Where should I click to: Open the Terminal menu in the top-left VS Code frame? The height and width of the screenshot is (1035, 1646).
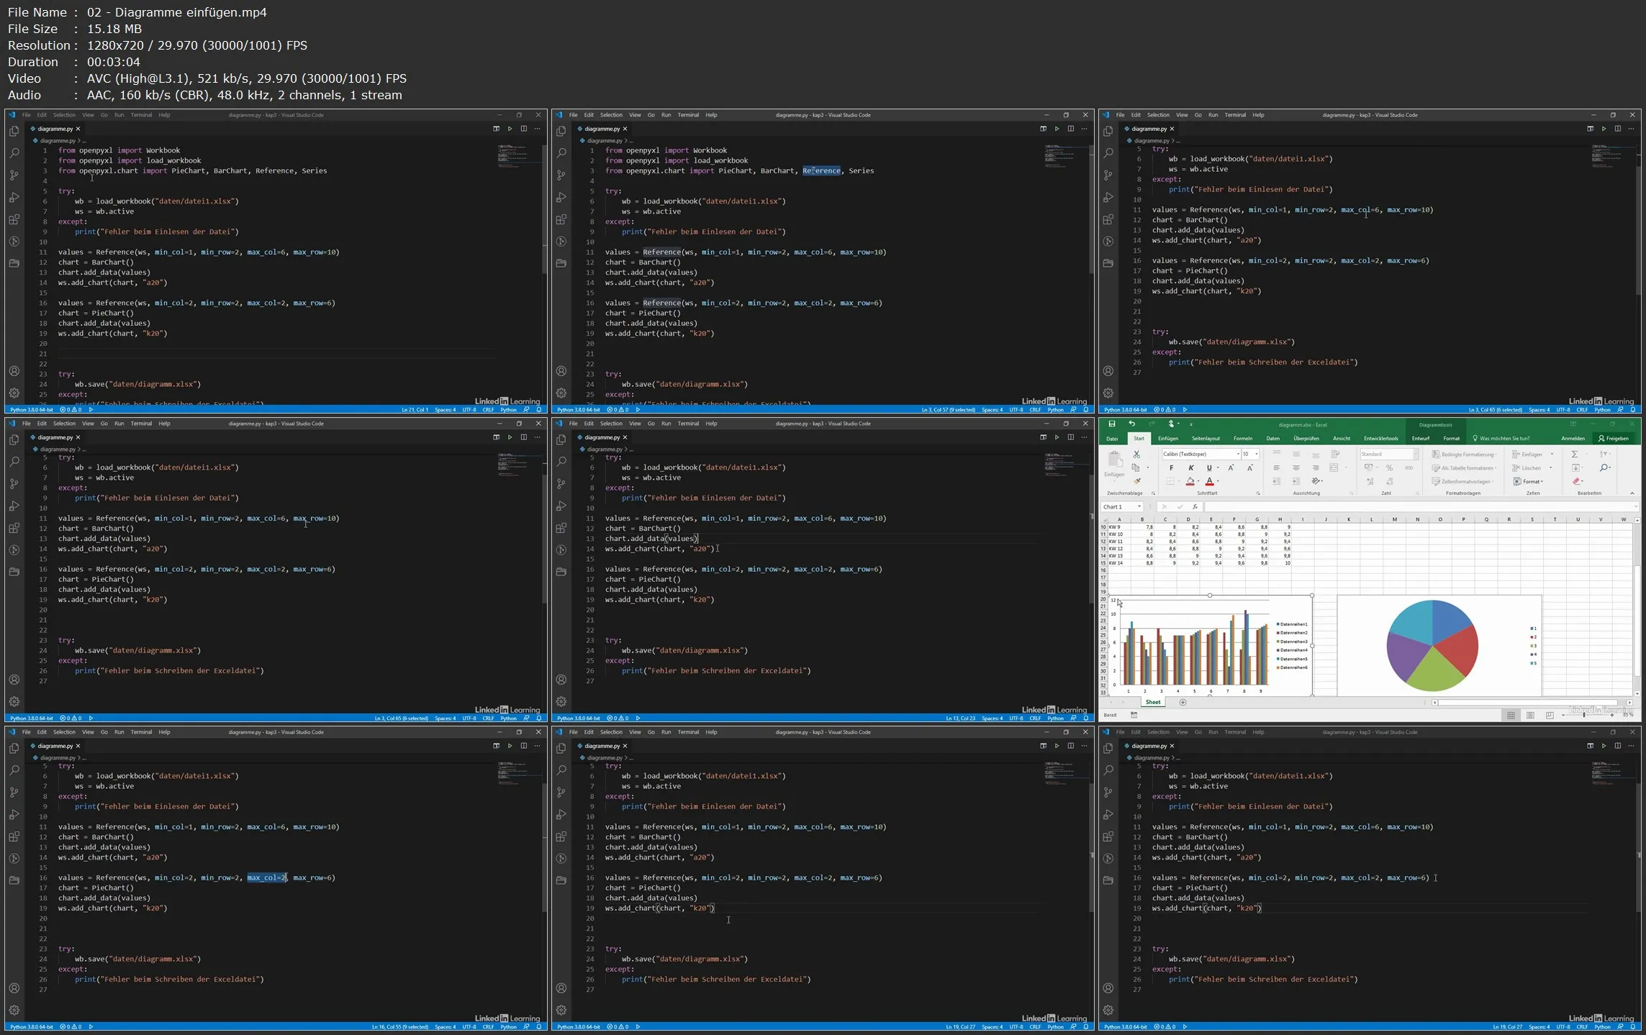(x=141, y=115)
